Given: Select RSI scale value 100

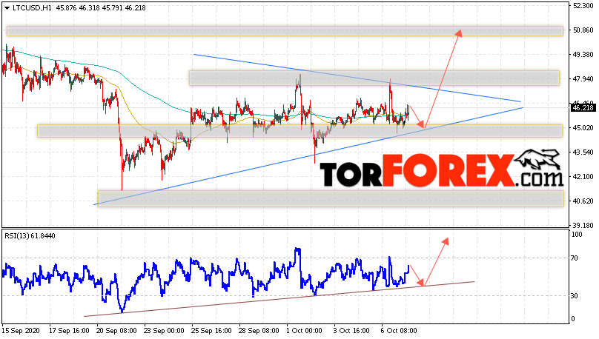Looking at the screenshot, I should pos(577,235).
